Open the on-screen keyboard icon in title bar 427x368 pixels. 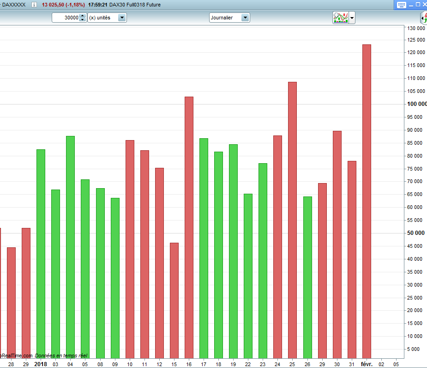point(402,5)
